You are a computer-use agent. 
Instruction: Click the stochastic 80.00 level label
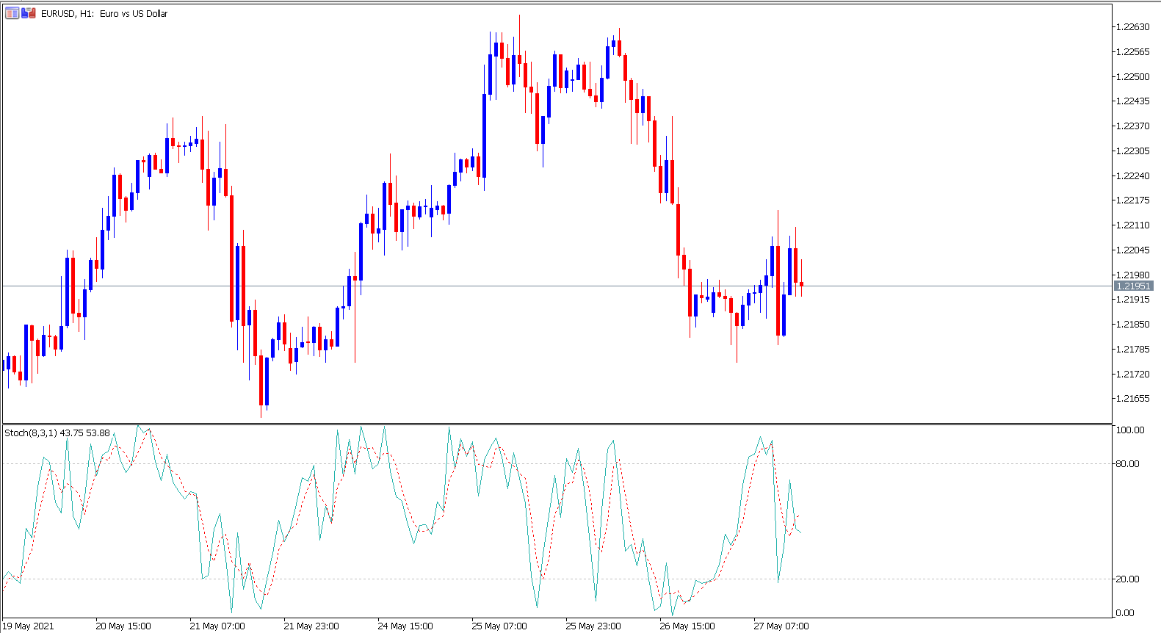point(1128,463)
